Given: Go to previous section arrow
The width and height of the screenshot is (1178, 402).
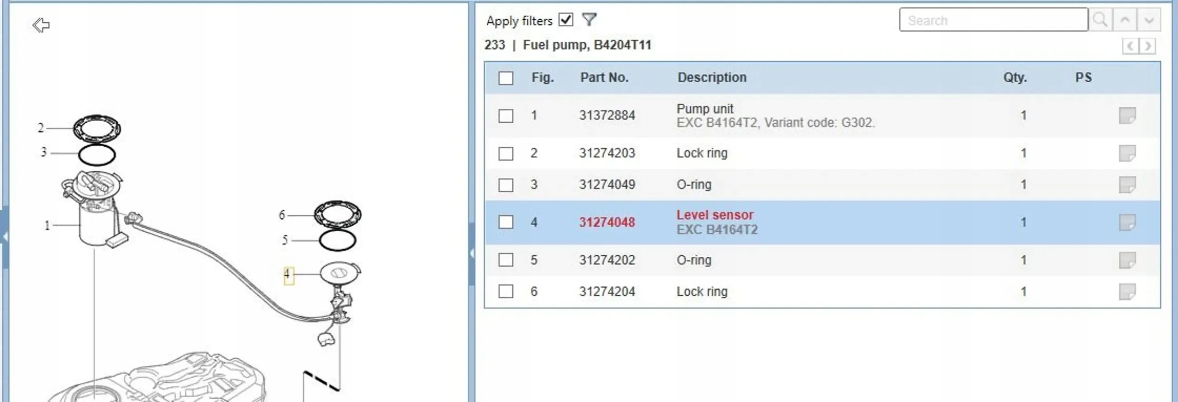Looking at the screenshot, I should pyautogui.click(x=1130, y=46).
